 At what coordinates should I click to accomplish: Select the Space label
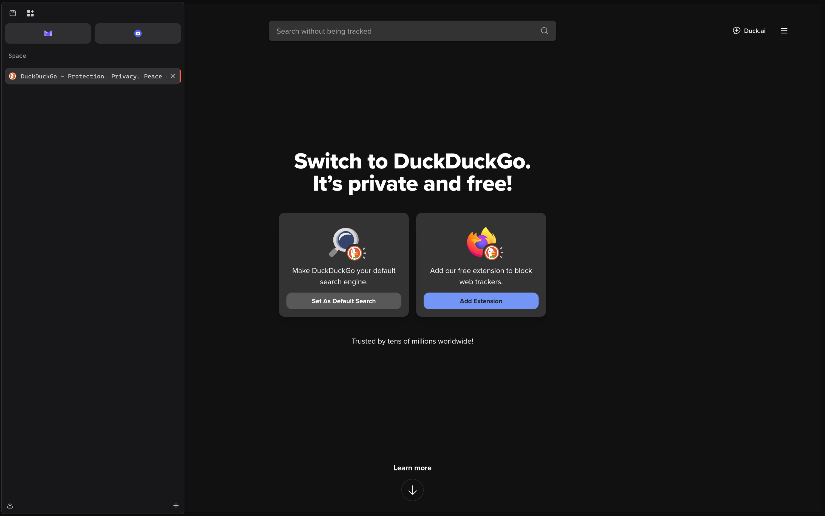point(17,56)
